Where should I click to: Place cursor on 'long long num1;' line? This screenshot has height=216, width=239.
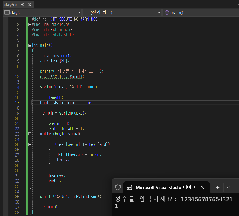point(56,56)
